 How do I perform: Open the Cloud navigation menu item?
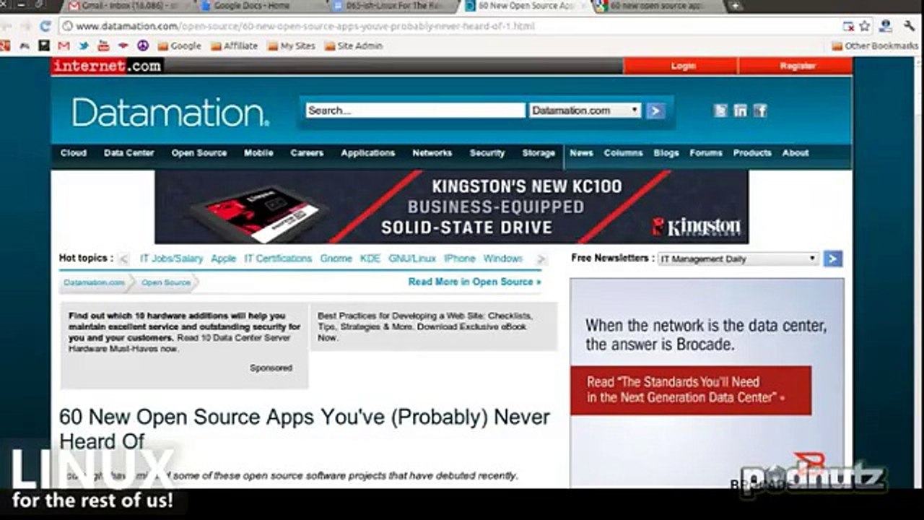[x=74, y=153]
